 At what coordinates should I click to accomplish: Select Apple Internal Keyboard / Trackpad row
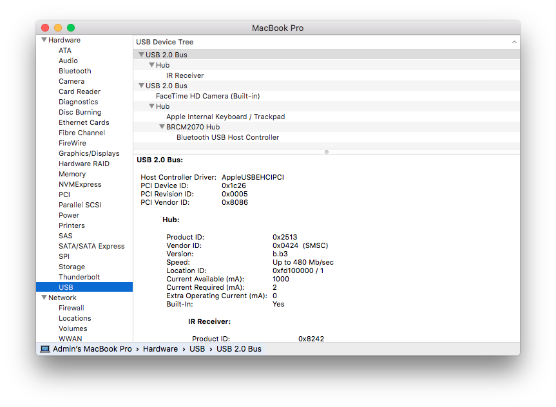pos(327,117)
